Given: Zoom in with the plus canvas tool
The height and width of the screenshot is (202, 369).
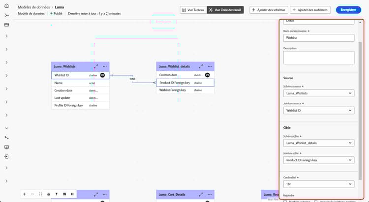Looking at the screenshot, I should 25,194.
